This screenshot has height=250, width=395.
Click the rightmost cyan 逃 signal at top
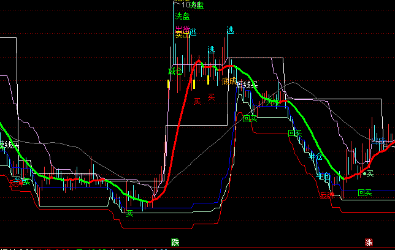pyautogui.click(x=230, y=30)
